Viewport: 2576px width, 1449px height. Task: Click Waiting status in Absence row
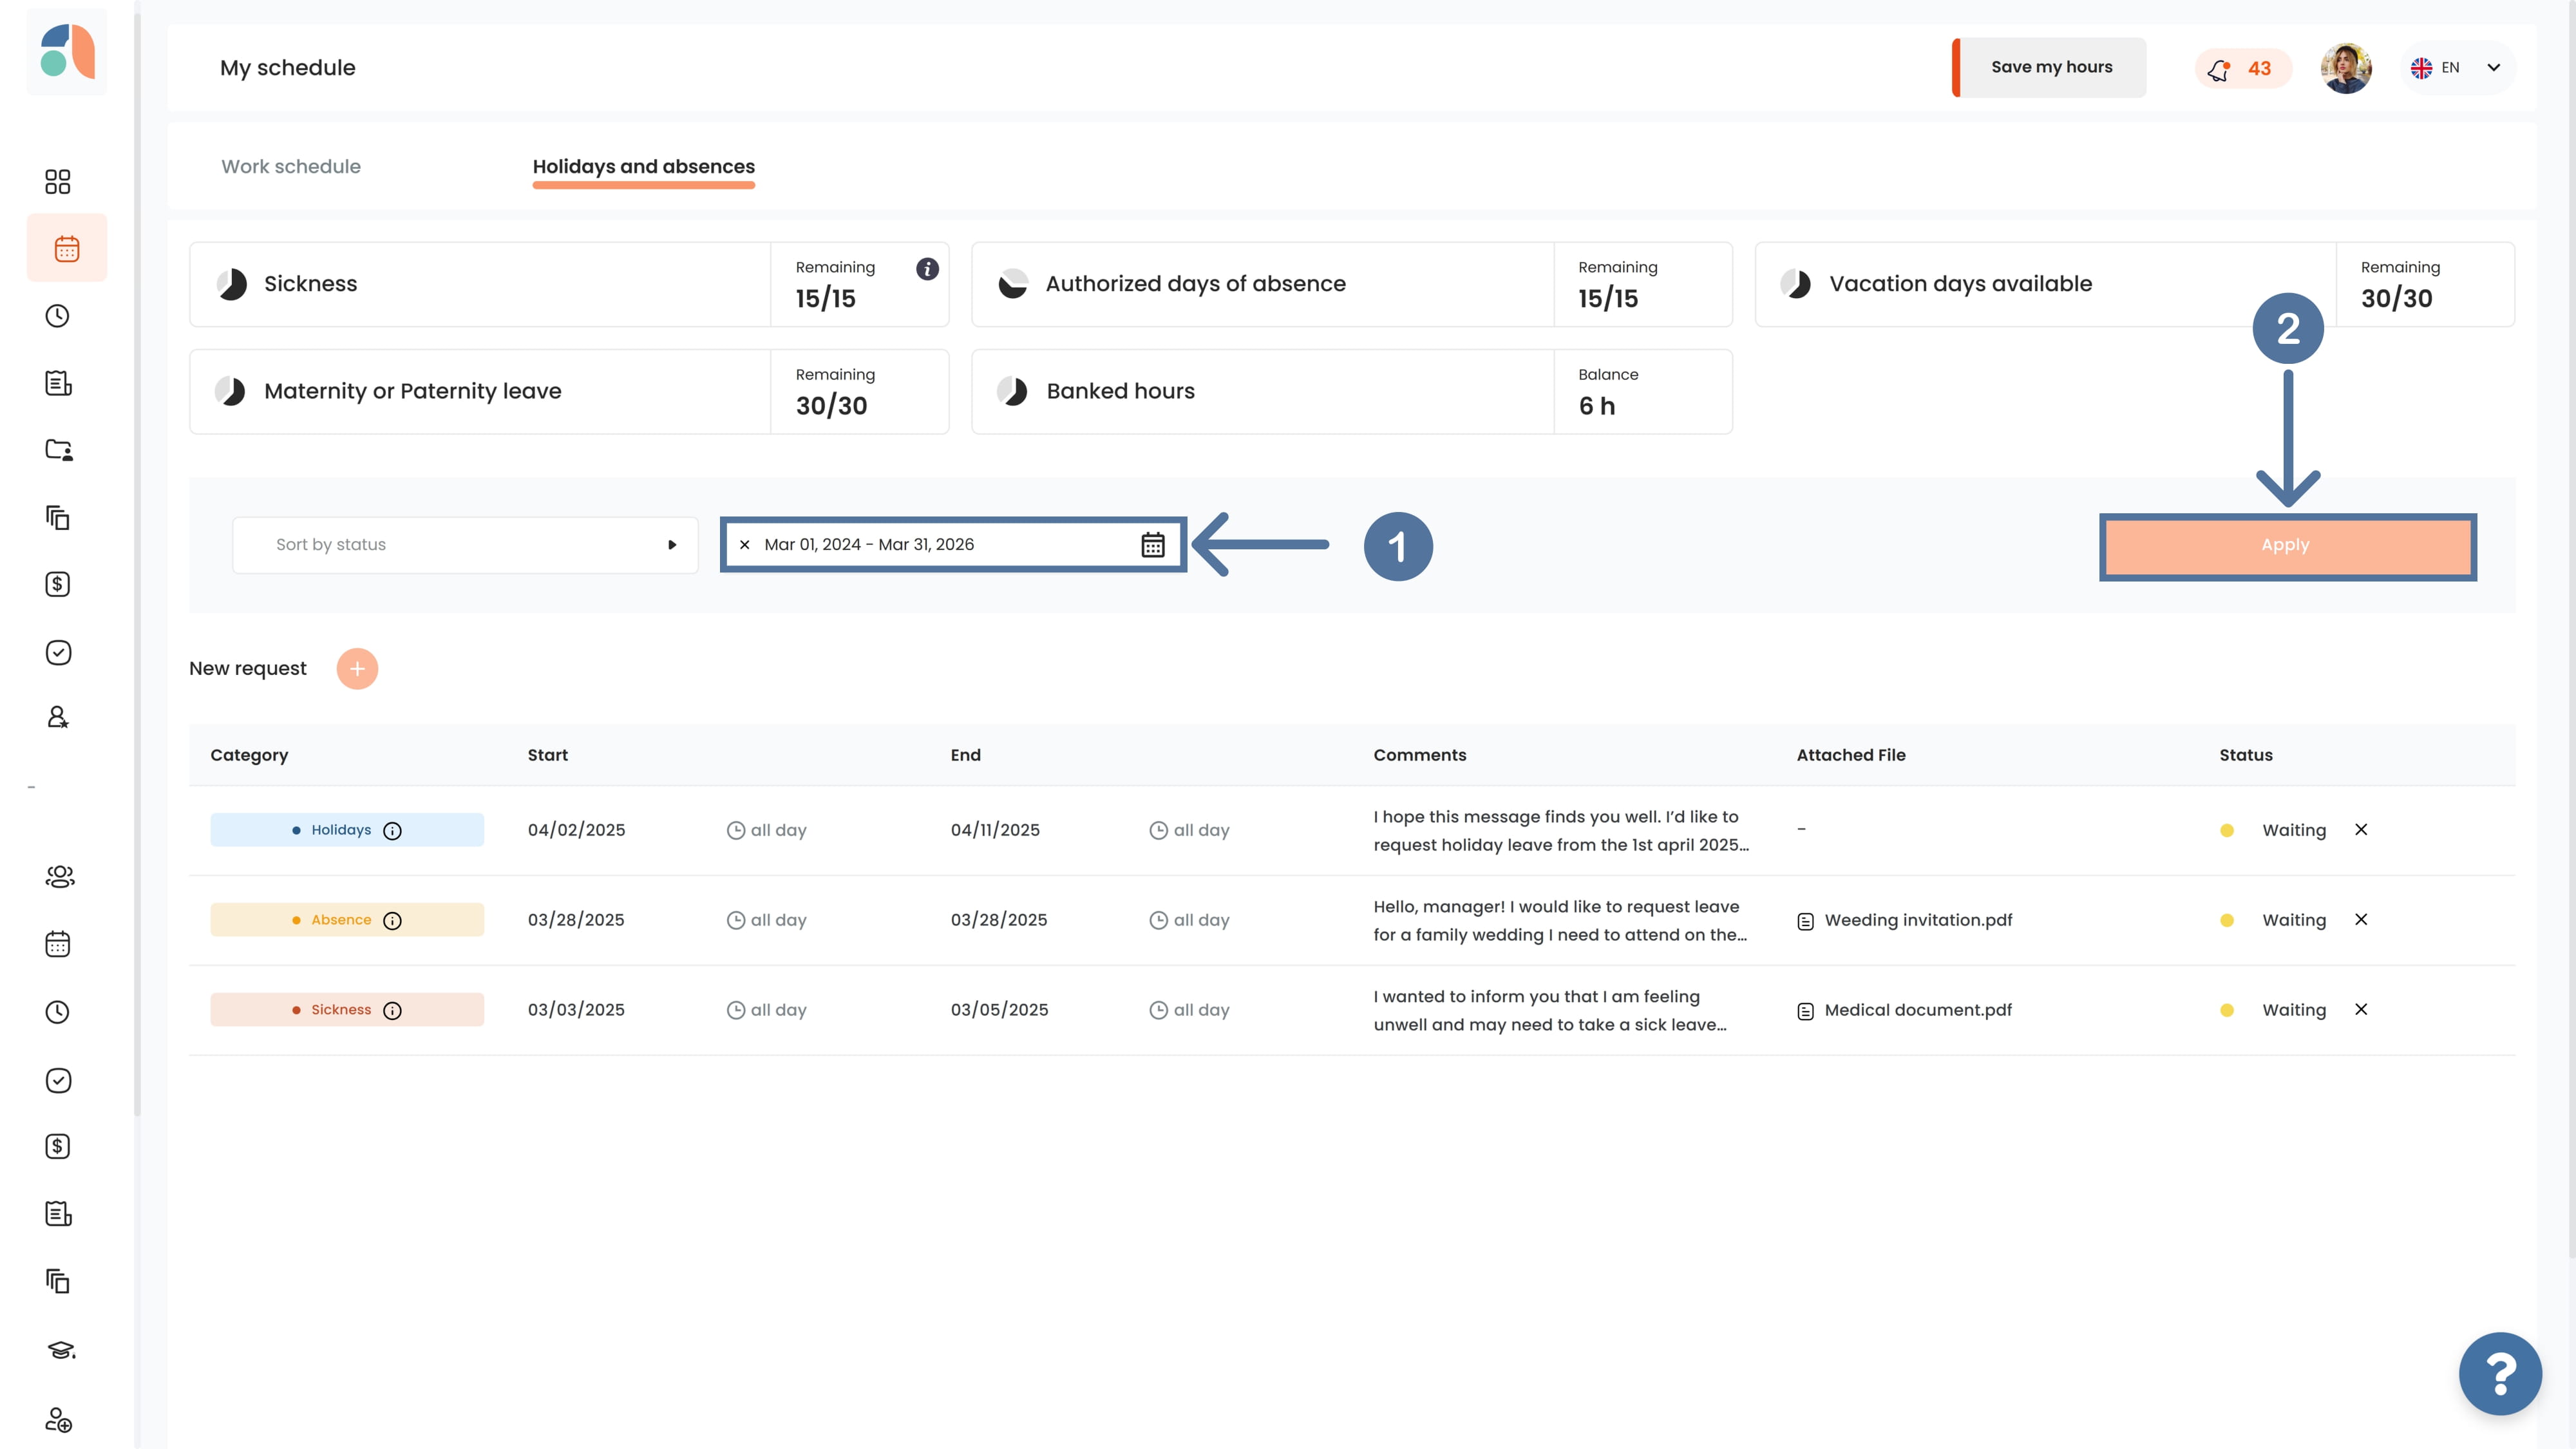click(x=2294, y=920)
